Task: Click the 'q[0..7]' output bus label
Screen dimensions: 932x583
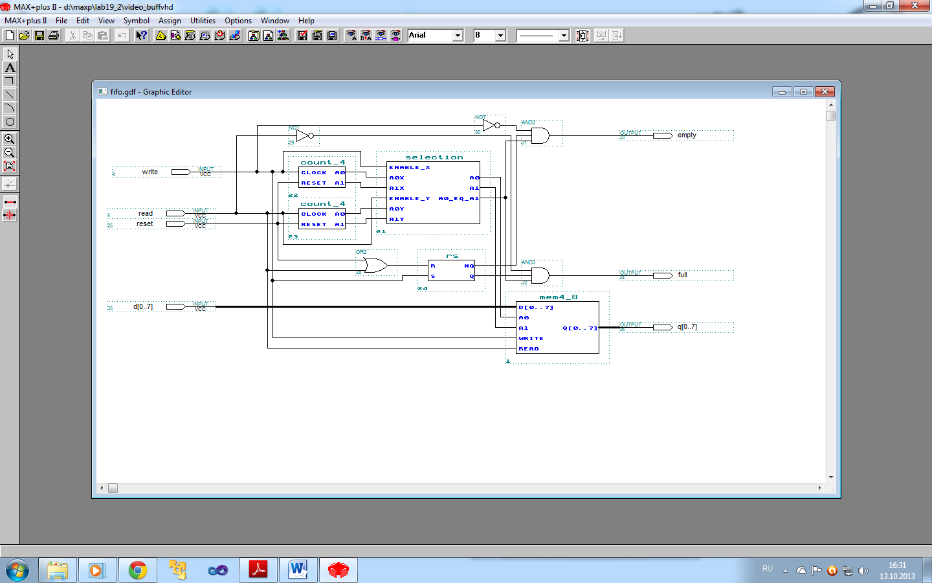Action: [x=687, y=327]
